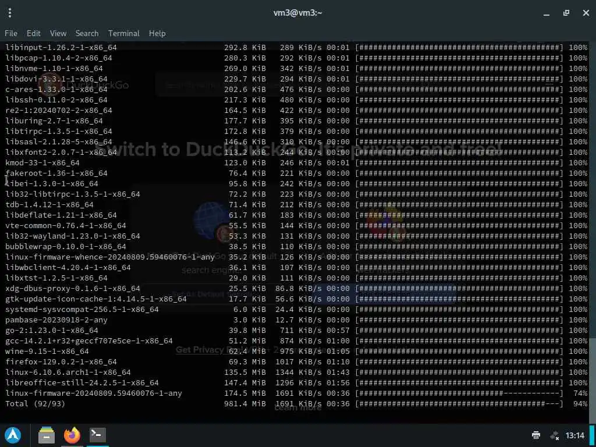Open the View menu
Screen dimensions: 596x447
(x=58, y=33)
